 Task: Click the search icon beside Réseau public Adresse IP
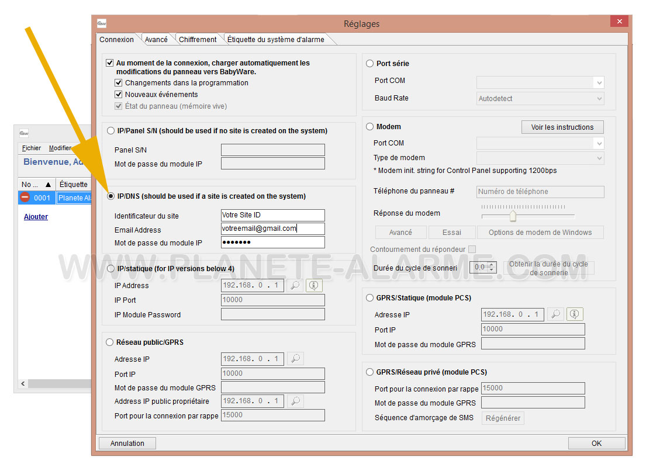(295, 359)
